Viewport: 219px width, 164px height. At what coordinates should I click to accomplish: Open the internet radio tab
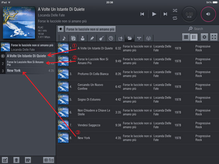(149, 38)
